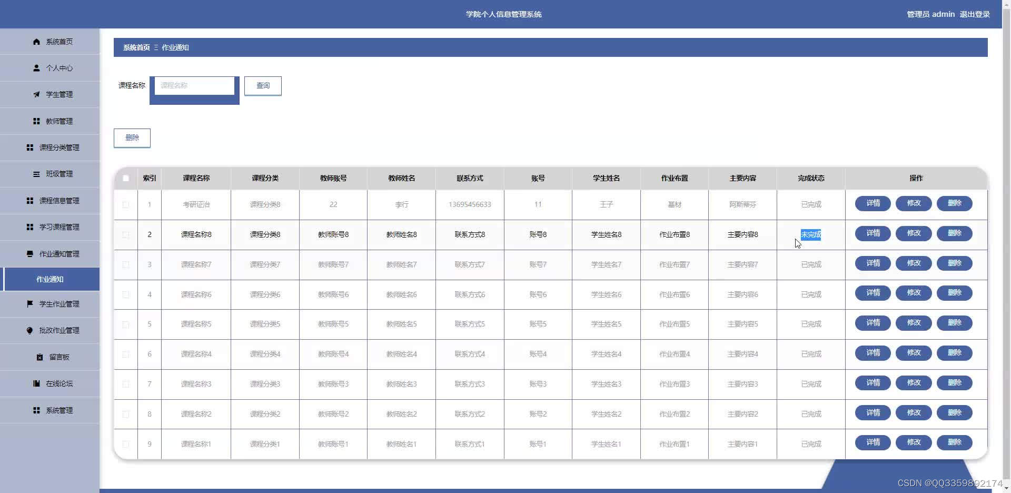Expand 批改作业管理 sidebar menu
The width and height of the screenshot is (1011, 493).
(49, 330)
